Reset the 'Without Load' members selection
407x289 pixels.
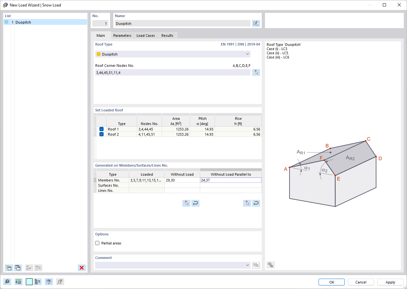tap(195, 203)
